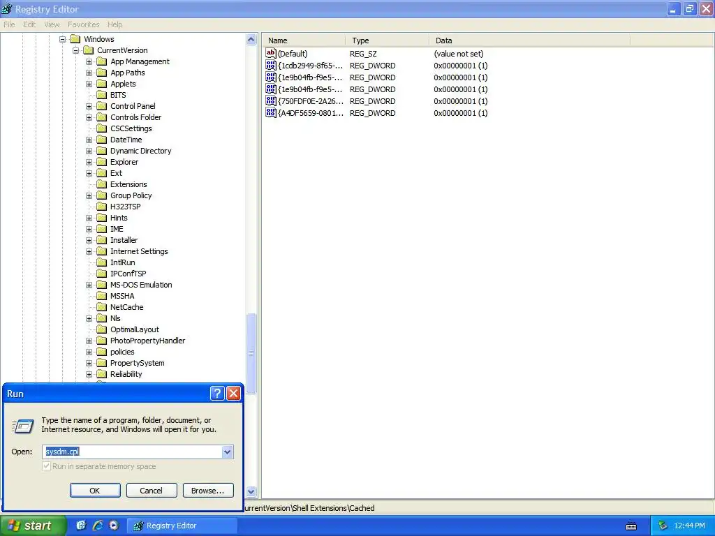Click the tree scrollbar down arrow
The height and width of the screenshot is (536, 715).
coord(251,491)
